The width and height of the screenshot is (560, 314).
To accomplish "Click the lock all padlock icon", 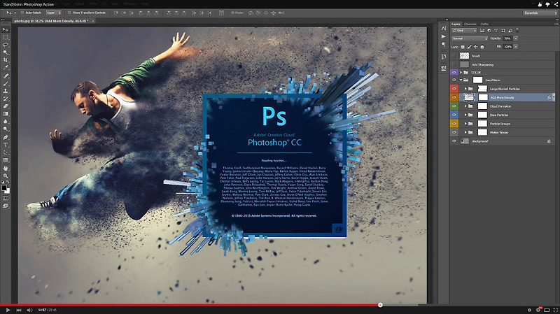I will pos(482,47).
